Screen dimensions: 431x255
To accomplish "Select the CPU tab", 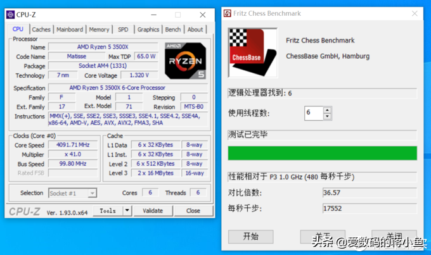I will tap(18, 29).
